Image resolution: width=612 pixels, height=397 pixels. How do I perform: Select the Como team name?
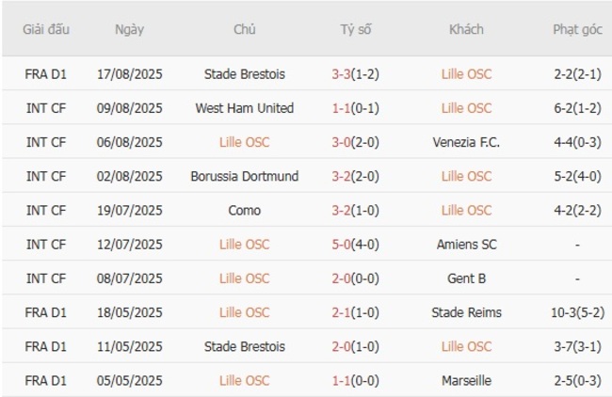click(x=244, y=210)
